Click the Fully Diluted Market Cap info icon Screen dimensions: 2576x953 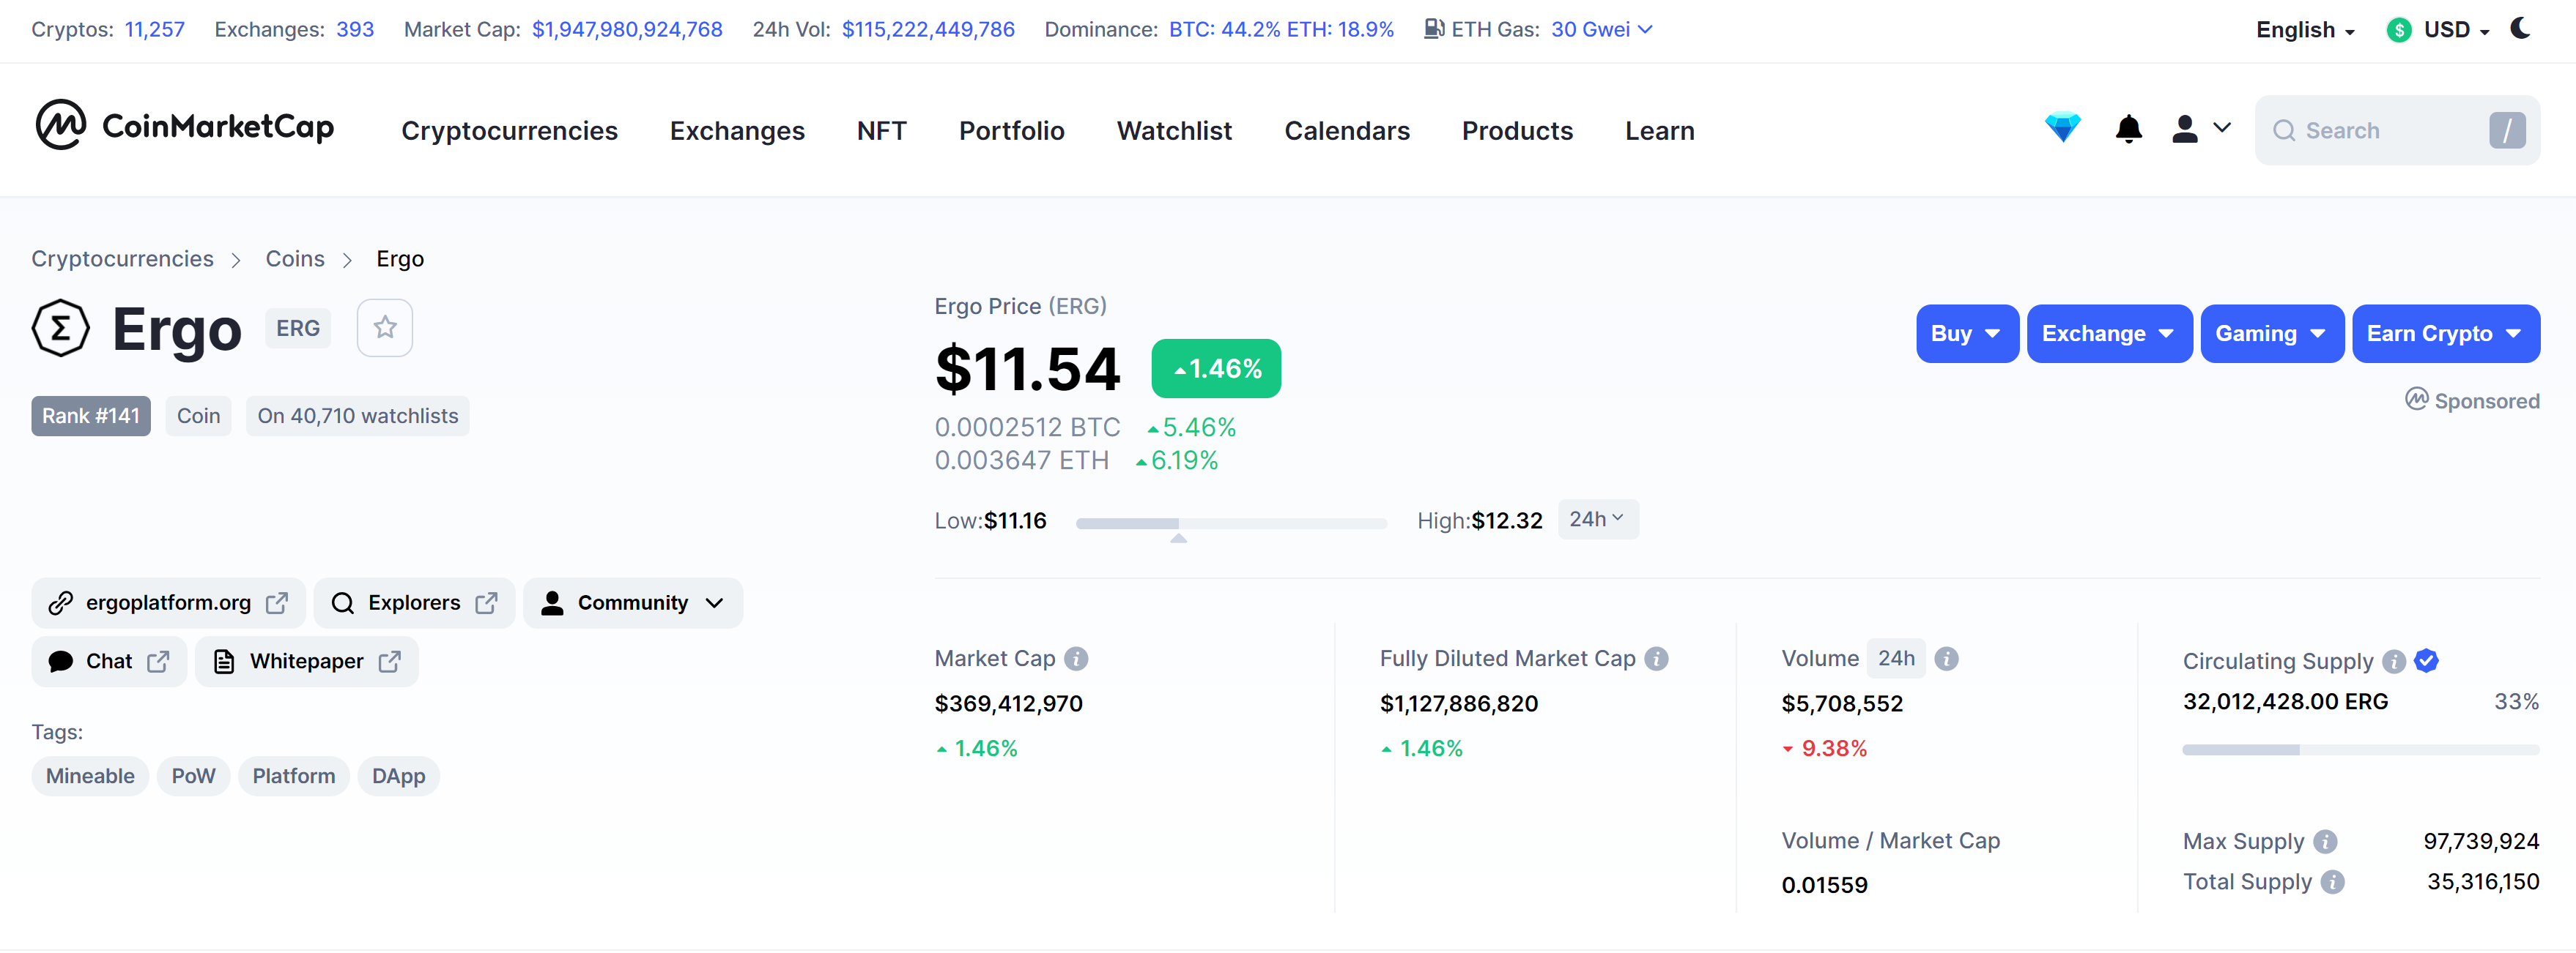1656,659
